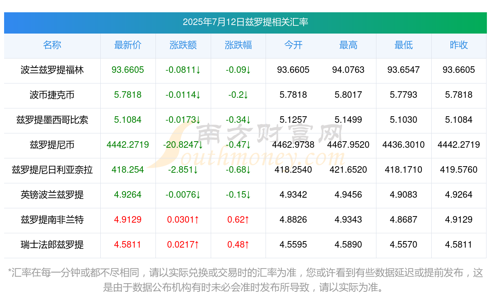The image size is (491, 300).
Task: Click the change percent -0.2↓
Action: coord(238,95)
